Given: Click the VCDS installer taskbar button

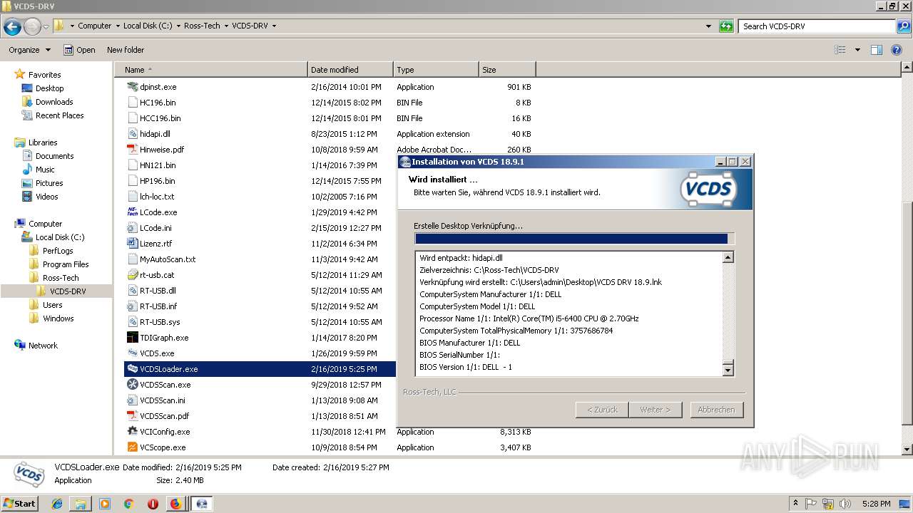Looking at the screenshot, I should pyautogui.click(x=202, y=504).
